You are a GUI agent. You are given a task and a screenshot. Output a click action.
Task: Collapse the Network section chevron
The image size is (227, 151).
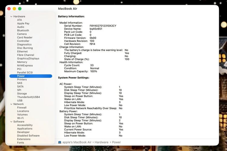click(11, 104)
